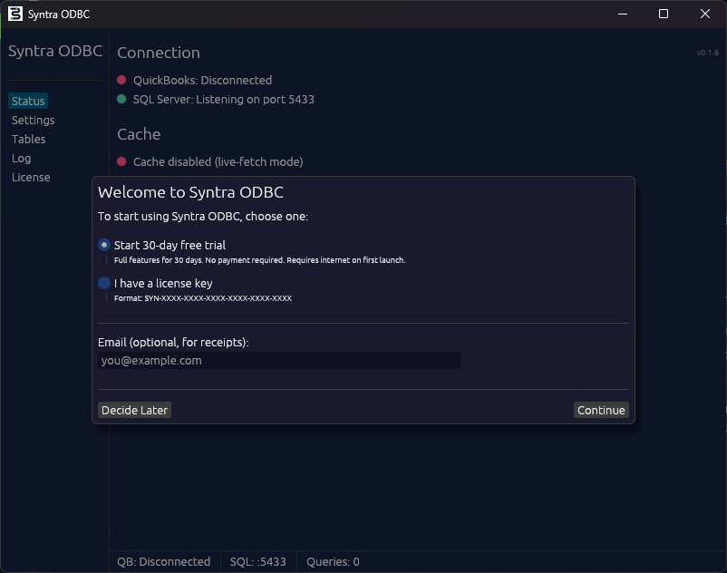Click the Connection section heading
Image resolution: width=727 pixels, height=573 pixels.
coord(159,53)
